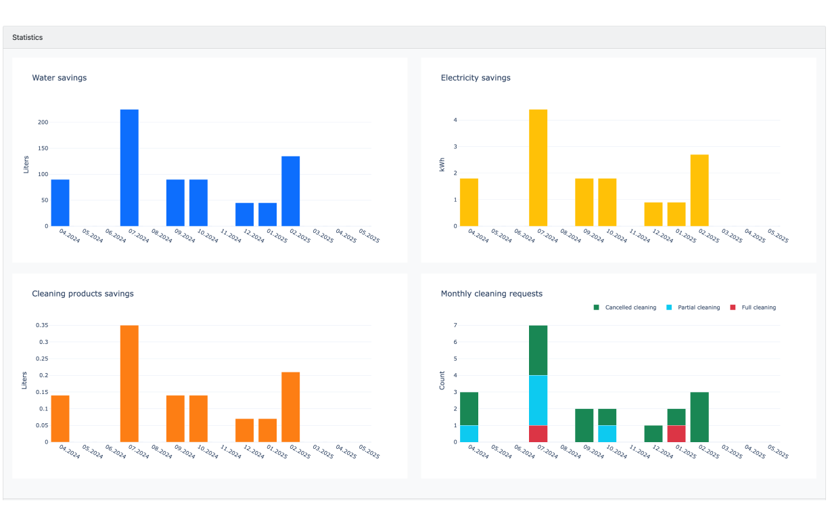Image resolution: width=828 pixels, height=520 pixels.
Task: Select the 12.2024 bar in Cleaning products savings
Action: 244,431
